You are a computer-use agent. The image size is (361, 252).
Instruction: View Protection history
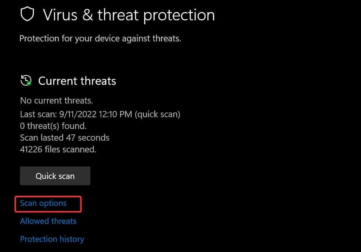pos(52,239)
